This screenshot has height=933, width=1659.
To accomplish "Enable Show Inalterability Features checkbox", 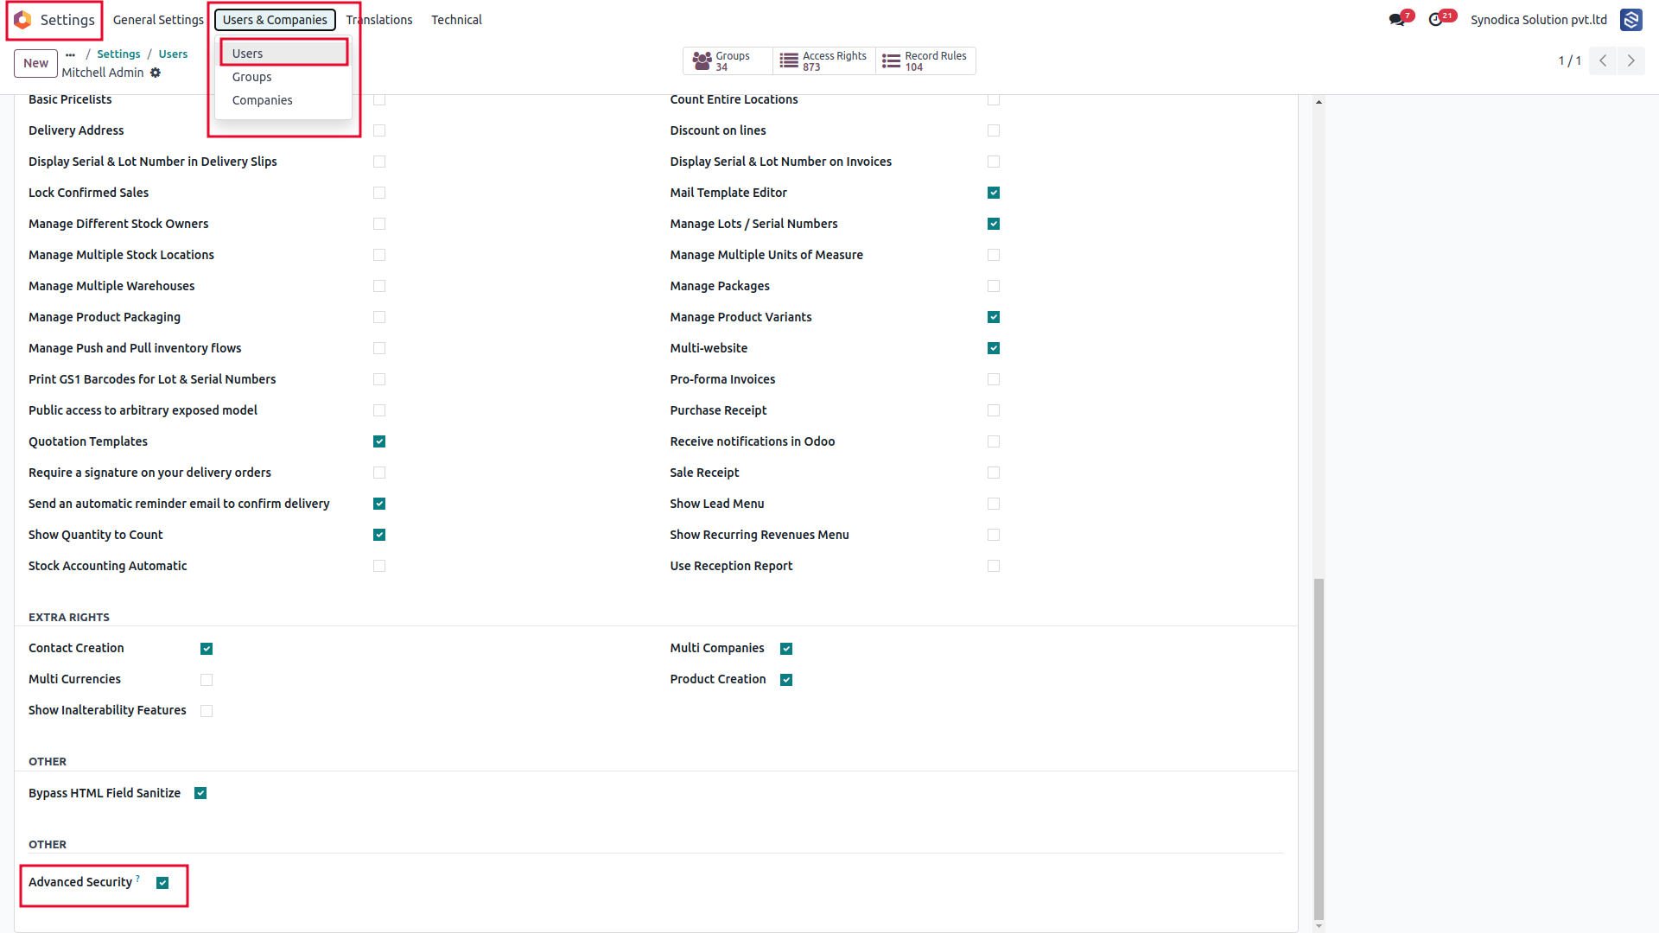I will coord(207,711).
